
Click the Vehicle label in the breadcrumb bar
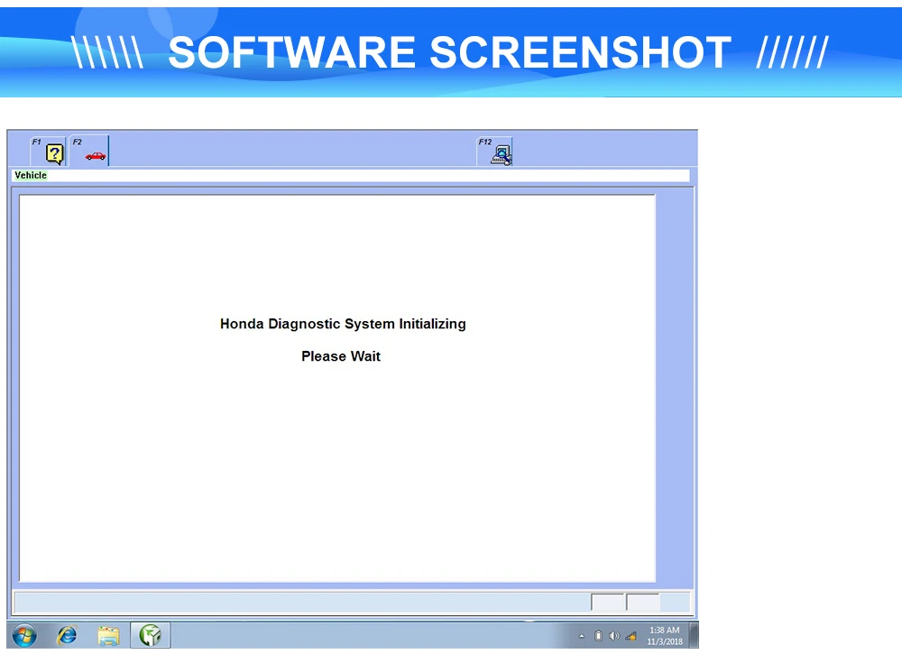click(x=31, y=175)
